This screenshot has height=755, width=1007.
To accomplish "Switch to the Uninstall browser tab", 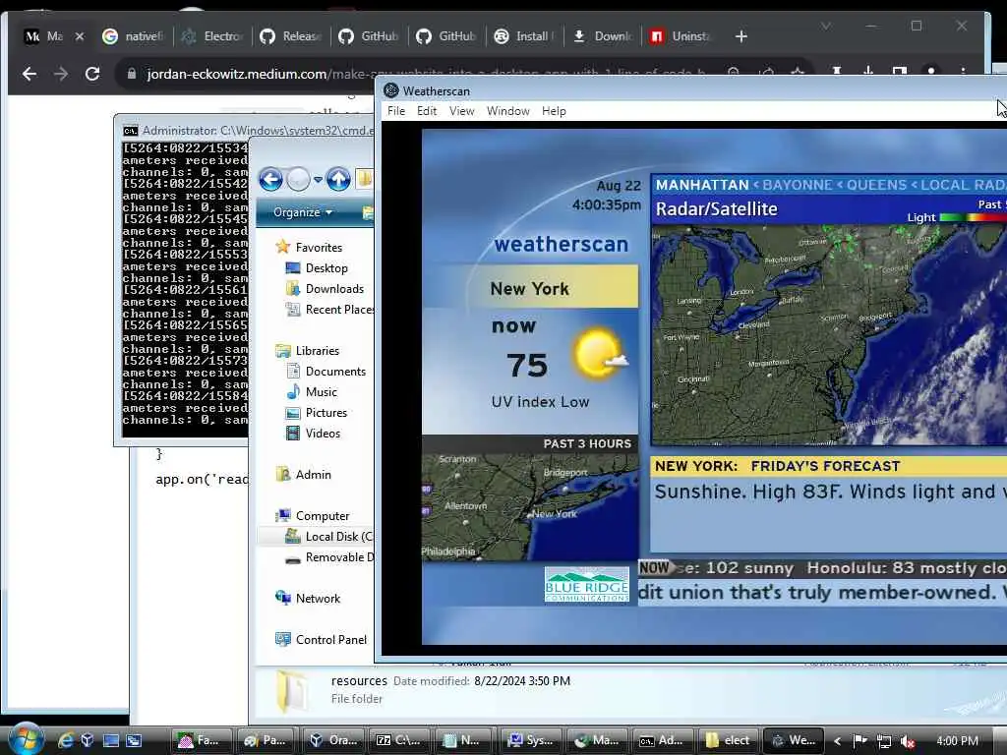I will coord(682,36).
